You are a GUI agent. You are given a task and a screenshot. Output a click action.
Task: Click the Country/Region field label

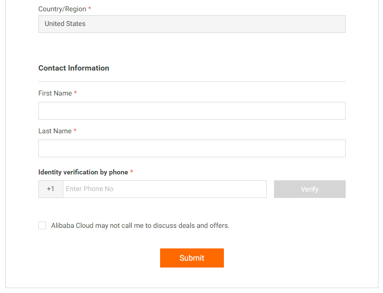(62, 9)
